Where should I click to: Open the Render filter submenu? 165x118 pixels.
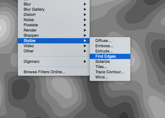point(30,30)
